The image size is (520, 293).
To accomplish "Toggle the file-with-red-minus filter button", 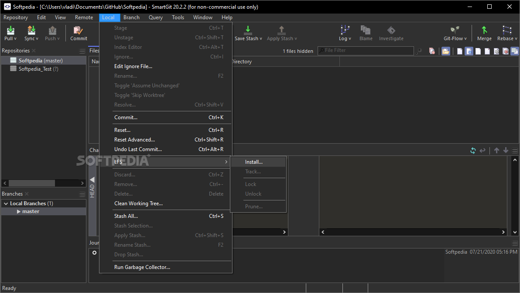I will 506,51.
